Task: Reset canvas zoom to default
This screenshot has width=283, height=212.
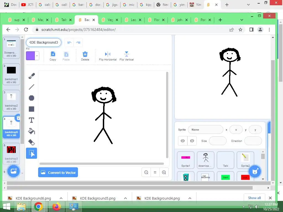Action: tap(155, 172)
